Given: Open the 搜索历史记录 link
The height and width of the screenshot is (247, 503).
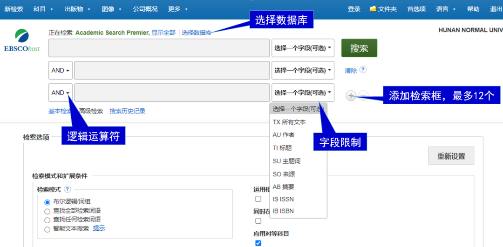Looking at the screenshot, I should 128,111.
